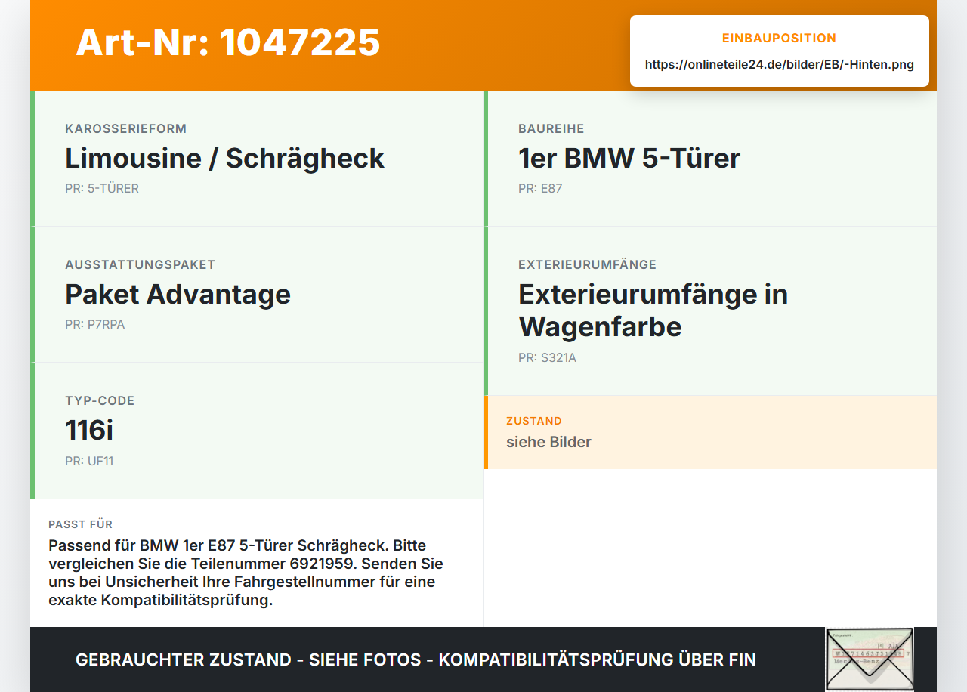The width and height of the screenshot is (967, 692).
Task: Click the siehe Bilder condition text
Action: tap(548, 442)
